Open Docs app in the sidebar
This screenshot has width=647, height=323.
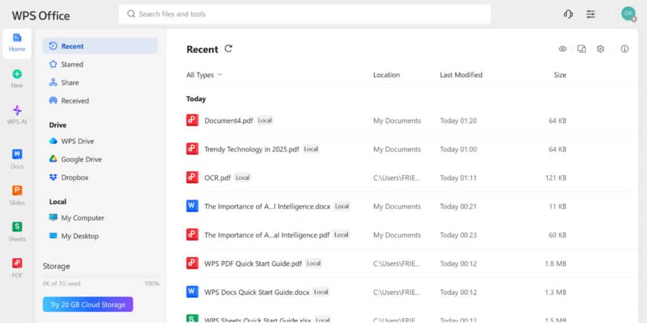(17, 159)
